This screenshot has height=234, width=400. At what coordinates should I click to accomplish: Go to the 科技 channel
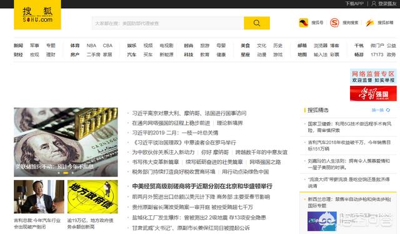189,54
